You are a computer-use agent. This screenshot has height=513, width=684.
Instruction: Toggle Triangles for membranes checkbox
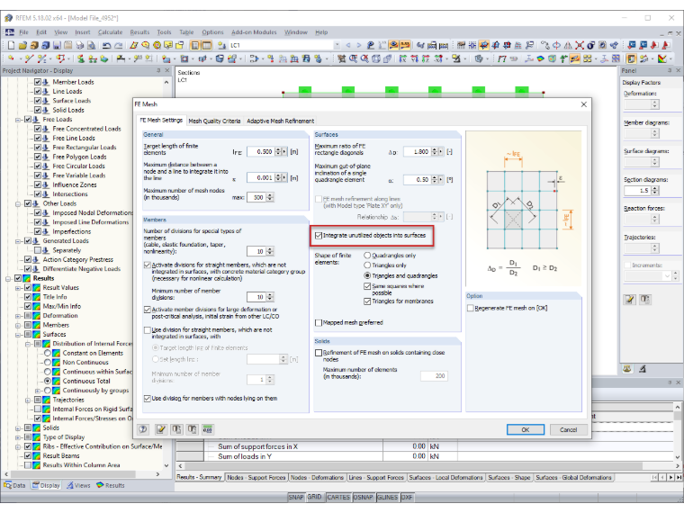coord(367,301)
